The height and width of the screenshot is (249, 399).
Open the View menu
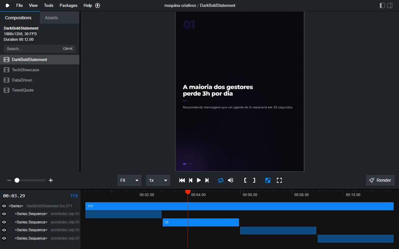coord(33,5)
